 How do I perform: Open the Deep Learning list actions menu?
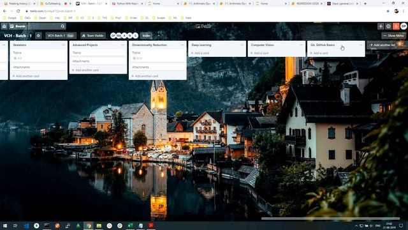click(242, 45)
